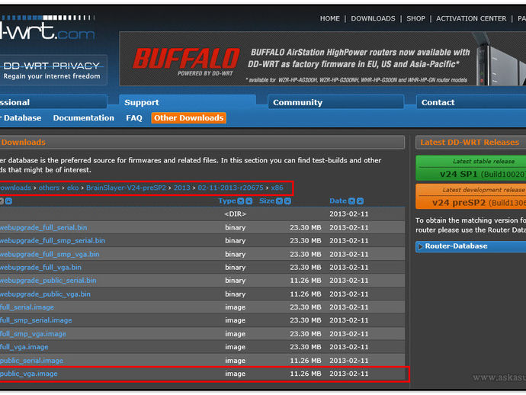The height and width of the screenshot is (395, 526).
Task: Go to 'others' breadcrumb folder
Action: point(49,188)
